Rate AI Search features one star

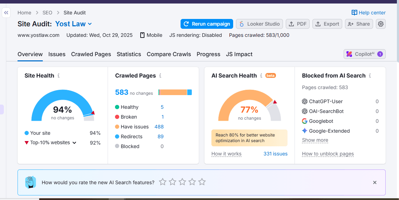coord(163,182)
